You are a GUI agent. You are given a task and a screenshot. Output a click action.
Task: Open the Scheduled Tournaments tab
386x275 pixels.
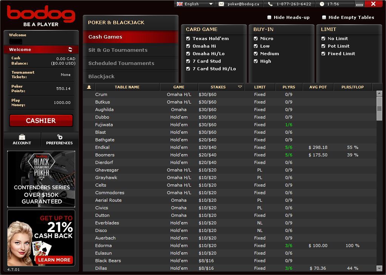click(x=121, y=63)
